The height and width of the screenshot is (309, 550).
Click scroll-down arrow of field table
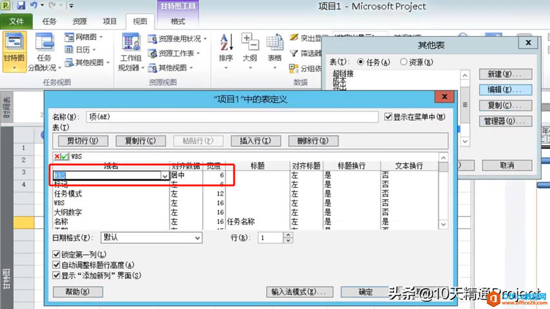click(443, 224)
